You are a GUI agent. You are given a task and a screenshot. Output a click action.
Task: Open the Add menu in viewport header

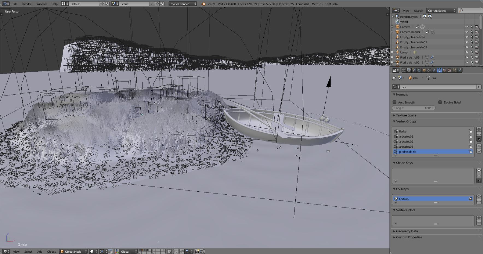pyautogui.click(x=40, y=251)
